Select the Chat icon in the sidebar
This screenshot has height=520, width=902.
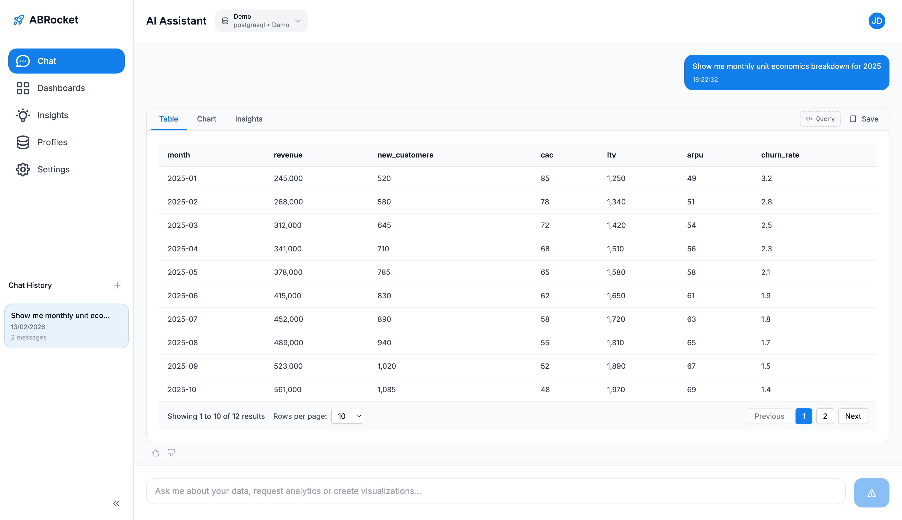pos(23,61)
